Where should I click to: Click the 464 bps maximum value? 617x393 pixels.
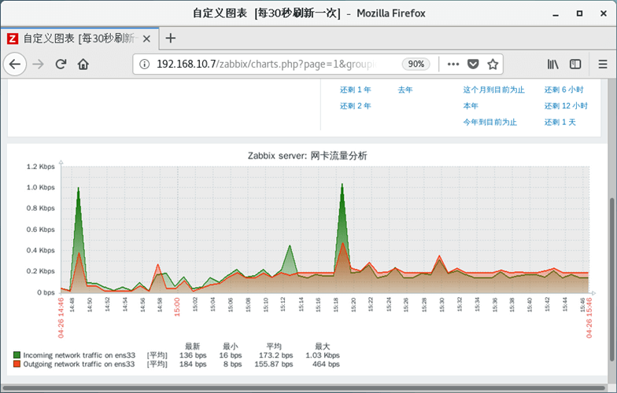(326, 364)
